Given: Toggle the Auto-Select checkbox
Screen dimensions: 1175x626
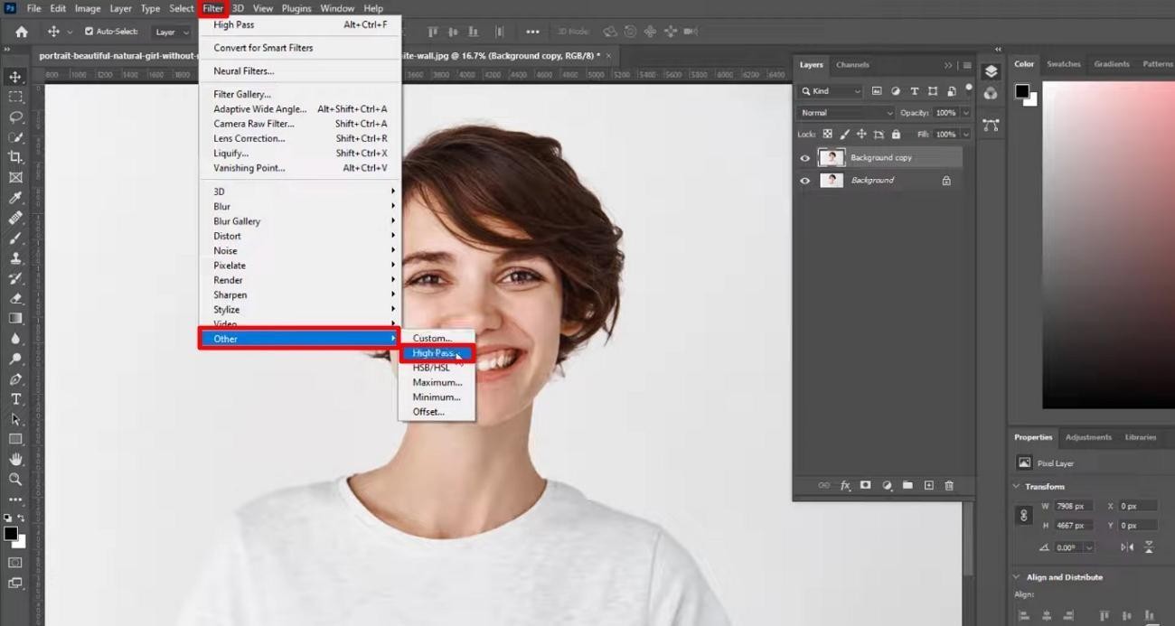Looking at the screenshot, I should coord(89,32).
